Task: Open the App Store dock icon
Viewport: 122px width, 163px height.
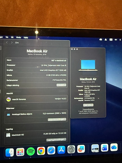Action: (61, 150)
